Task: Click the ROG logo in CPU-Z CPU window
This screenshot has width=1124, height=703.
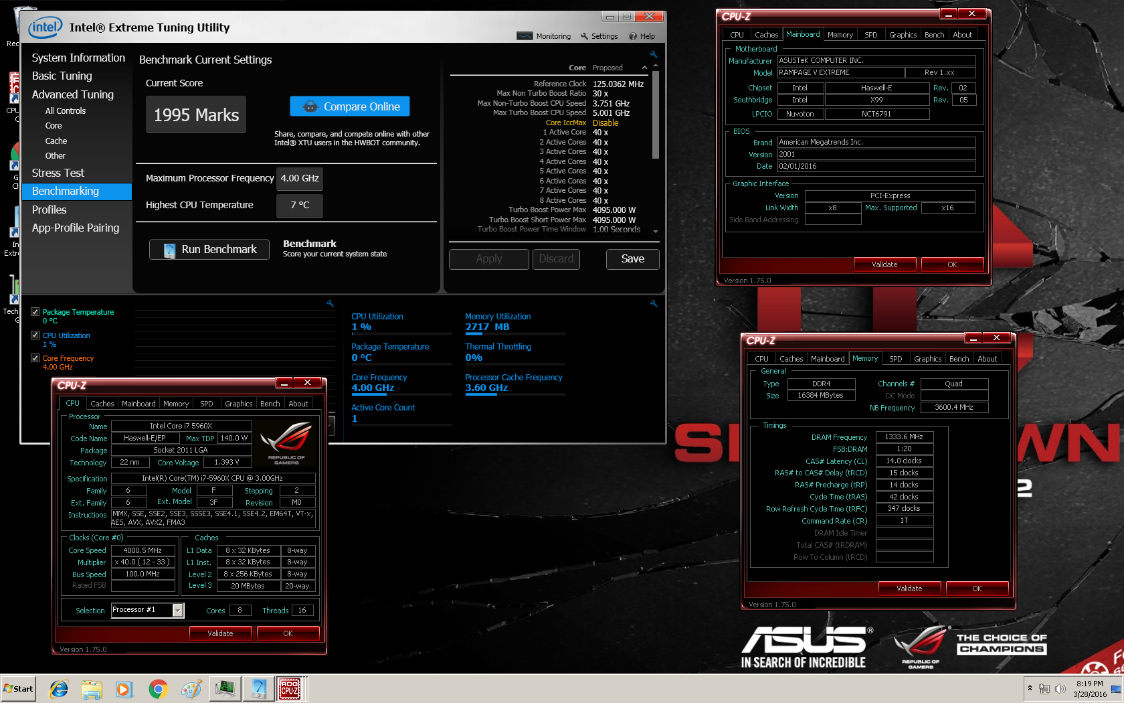Action: (x=286, y=443)
